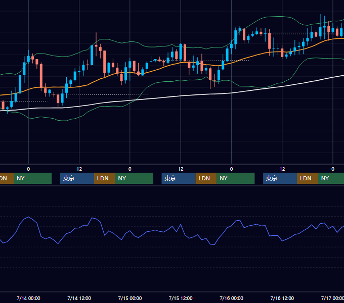The height and width of the screenshot is (303, 344).
Task: Select the LDN session block after 7/16 12:00
Action: 308,178
